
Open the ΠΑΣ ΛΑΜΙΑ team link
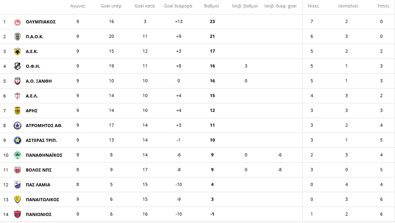[x=38, y=185]
